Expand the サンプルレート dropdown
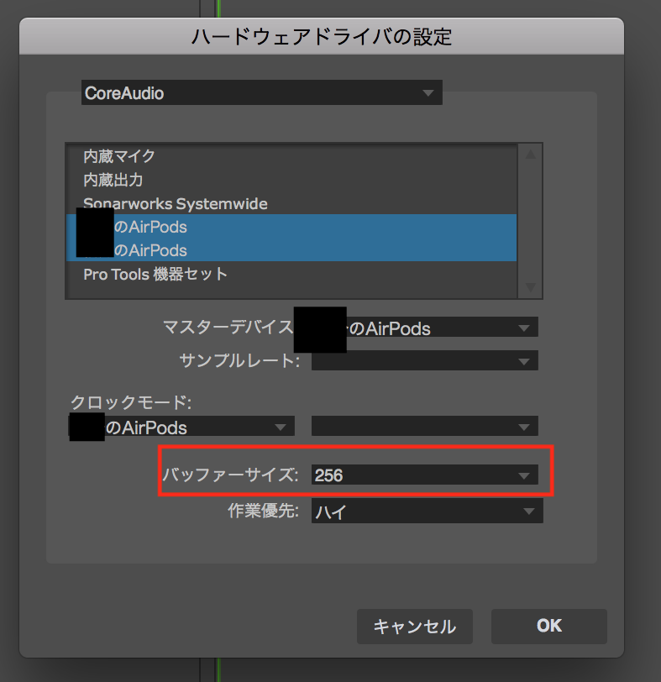The image size is (661, 682). tap(424, 361)
